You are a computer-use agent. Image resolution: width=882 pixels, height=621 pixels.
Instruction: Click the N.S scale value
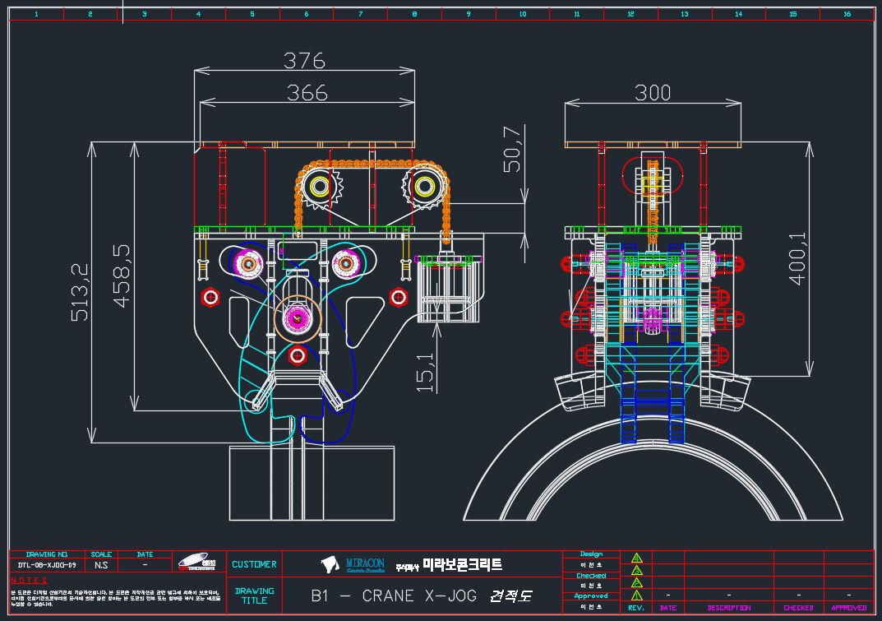[x=101, y=565]
